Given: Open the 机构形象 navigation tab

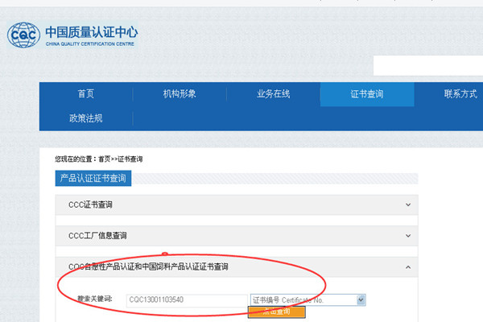Looking at the screenshot, I should pos(180,93).
